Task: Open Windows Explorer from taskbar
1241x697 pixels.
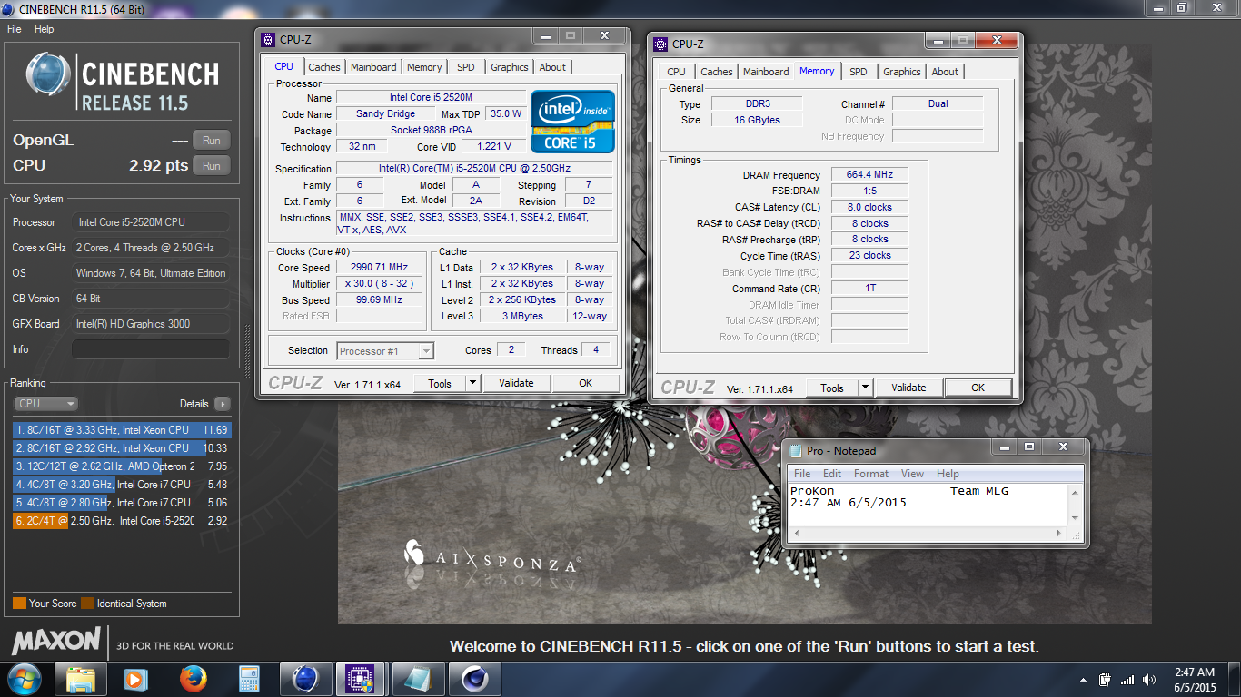Action: tap(81, 678)
